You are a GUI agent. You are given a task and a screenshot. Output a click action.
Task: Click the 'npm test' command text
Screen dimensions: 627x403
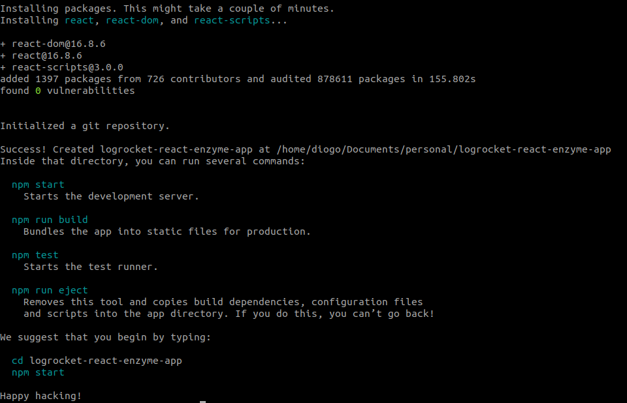(x=35, y=255)
